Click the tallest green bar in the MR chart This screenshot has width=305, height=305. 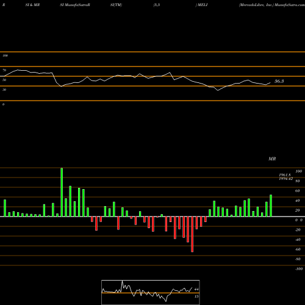[62, 192]
